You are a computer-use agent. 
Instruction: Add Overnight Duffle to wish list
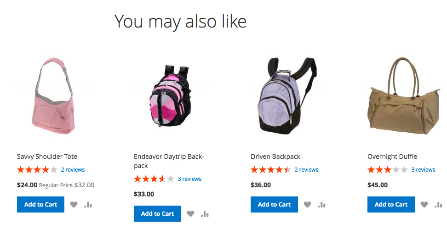tap(424, 205)
